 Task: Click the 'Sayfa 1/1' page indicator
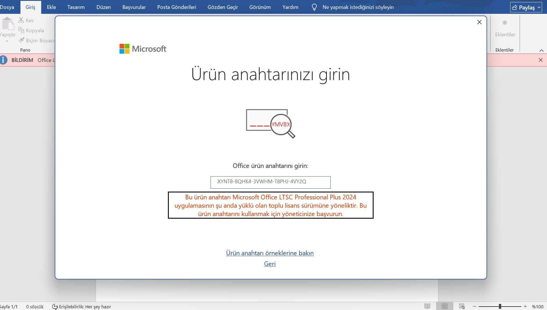[x=9, y=307]
